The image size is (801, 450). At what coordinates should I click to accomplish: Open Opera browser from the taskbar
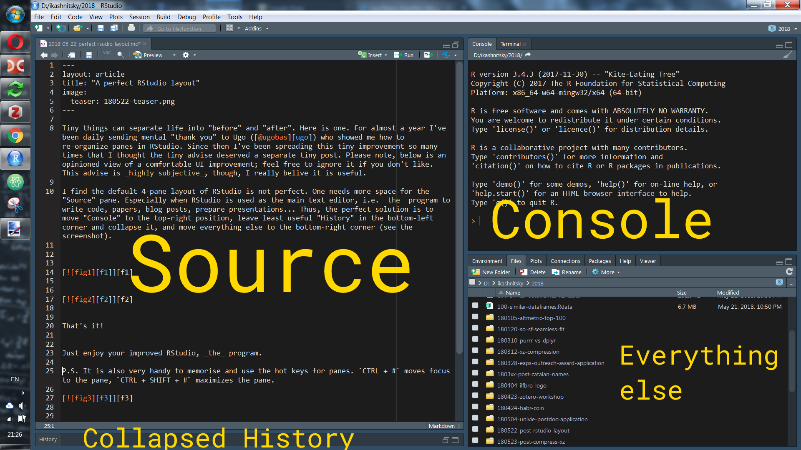click(x=15, y=42)
